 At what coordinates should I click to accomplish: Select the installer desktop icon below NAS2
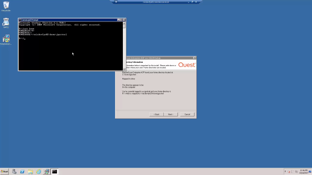(6, 40)
